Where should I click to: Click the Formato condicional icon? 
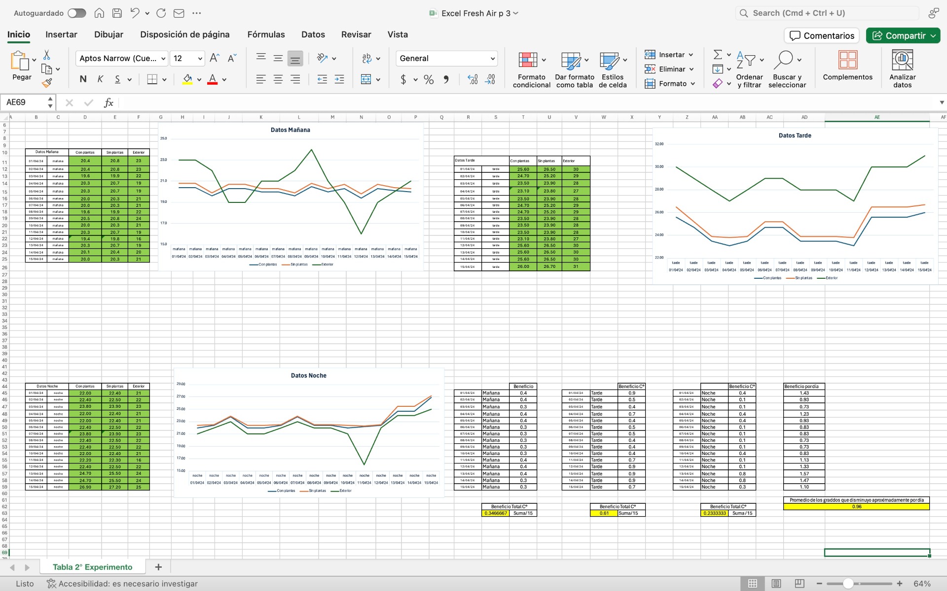tap(528, 60)
